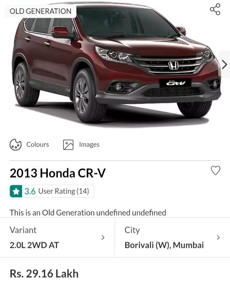Toggle the heart favorite icon
The image size is (230, 284).
[216, 171]
